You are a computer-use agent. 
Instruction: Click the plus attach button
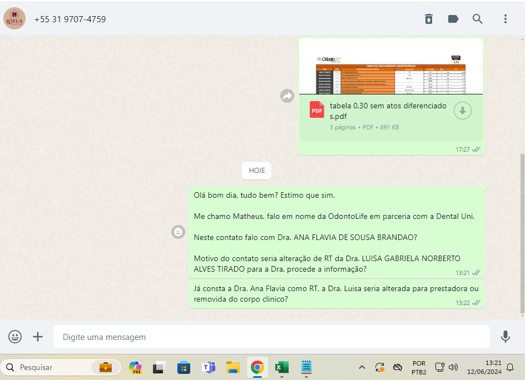pyautogui.click(x=38, y=337)
